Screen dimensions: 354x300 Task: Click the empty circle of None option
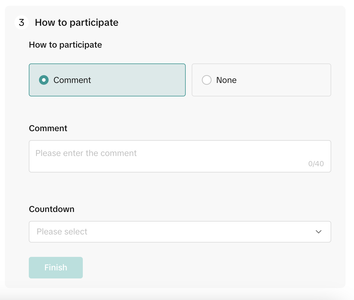click(x=207, y=80)
